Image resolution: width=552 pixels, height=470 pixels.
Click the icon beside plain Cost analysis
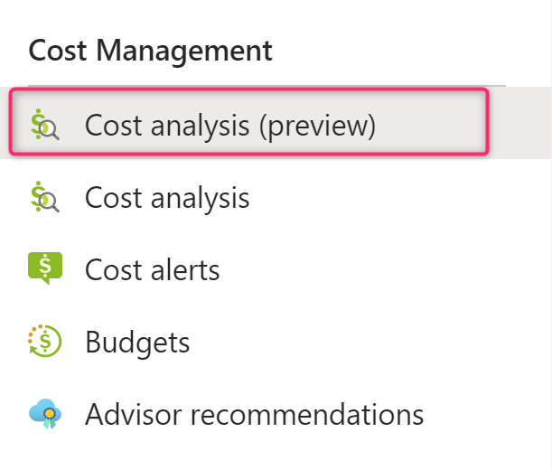pyautogui.click(x=44, y=198)
